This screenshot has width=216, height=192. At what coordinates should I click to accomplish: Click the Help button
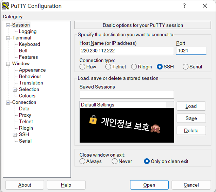(x=66, y=185)
